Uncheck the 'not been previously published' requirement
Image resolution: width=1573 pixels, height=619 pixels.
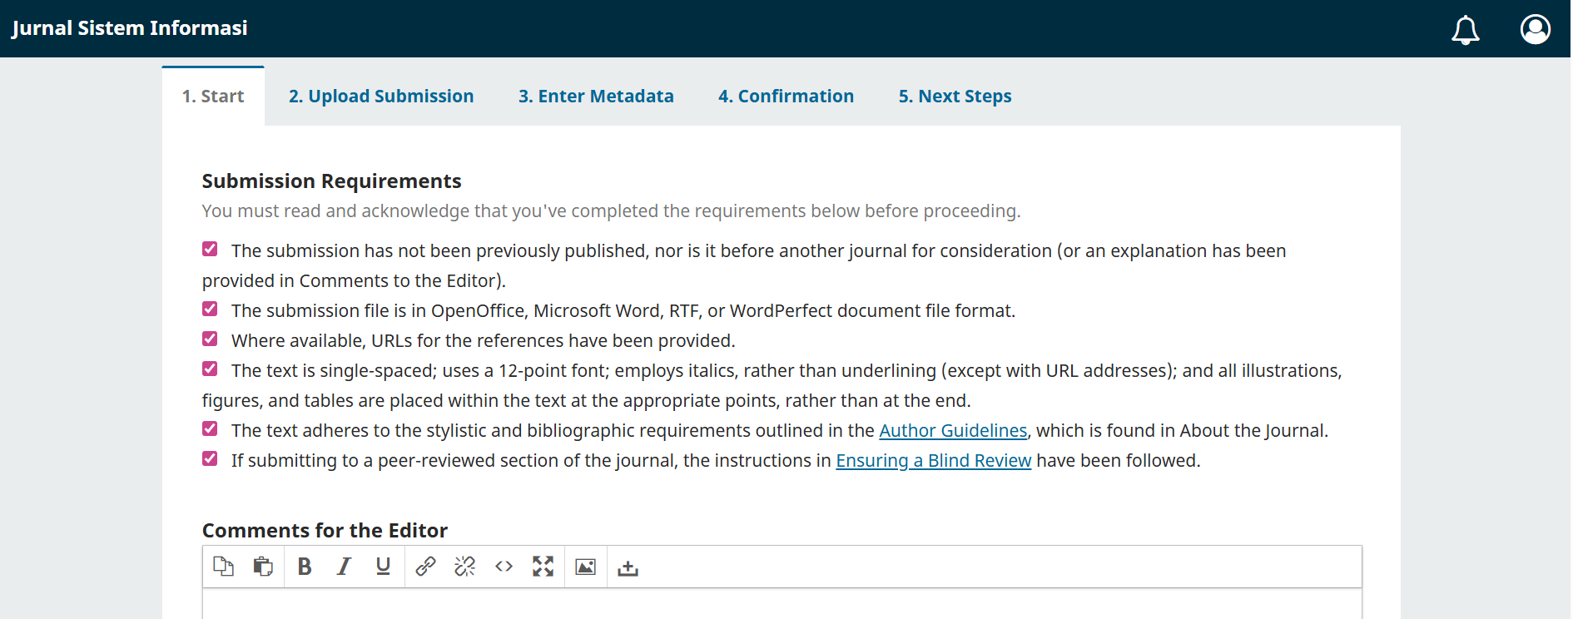pyautogui.click(x=210, y=250)
